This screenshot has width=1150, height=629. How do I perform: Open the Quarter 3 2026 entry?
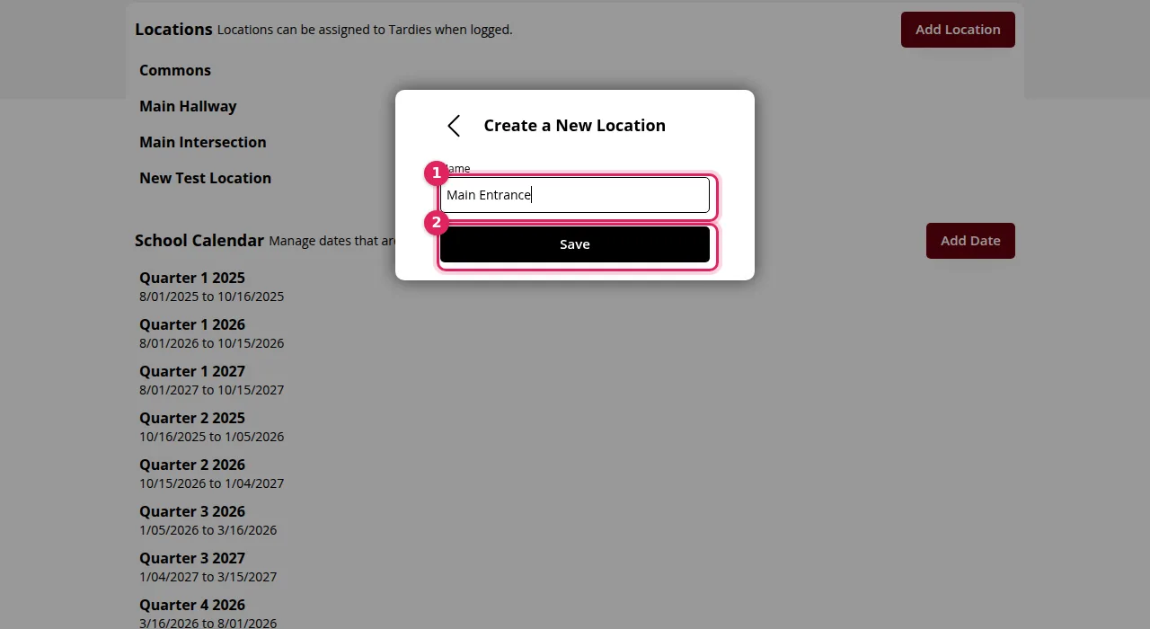click(x=192, y=511)
